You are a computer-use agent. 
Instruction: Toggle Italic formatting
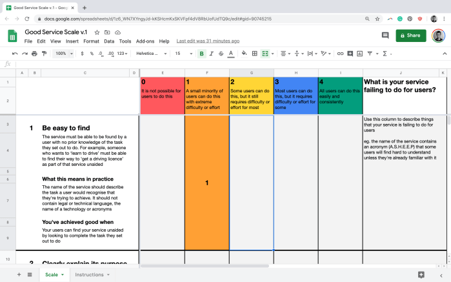click(x=212, y=54)
